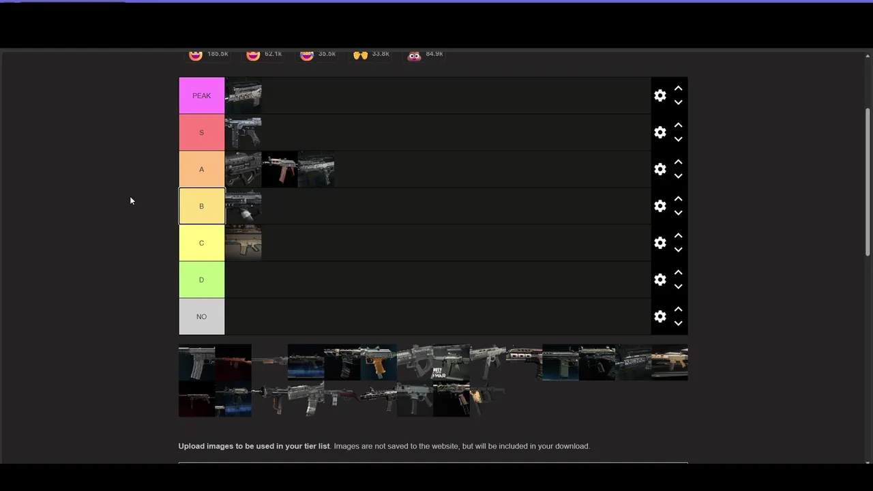Move the NO tier row down
The image size is (873, 491).
678,323
